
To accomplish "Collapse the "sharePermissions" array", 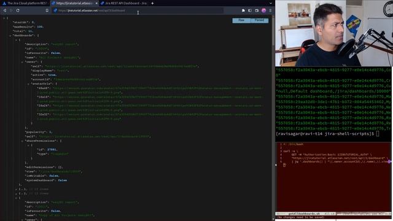I will [22, 141].
